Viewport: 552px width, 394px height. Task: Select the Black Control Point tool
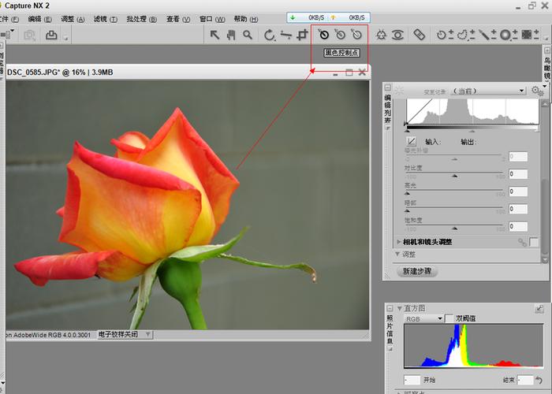pyautogui.click(x=323, y=34)
